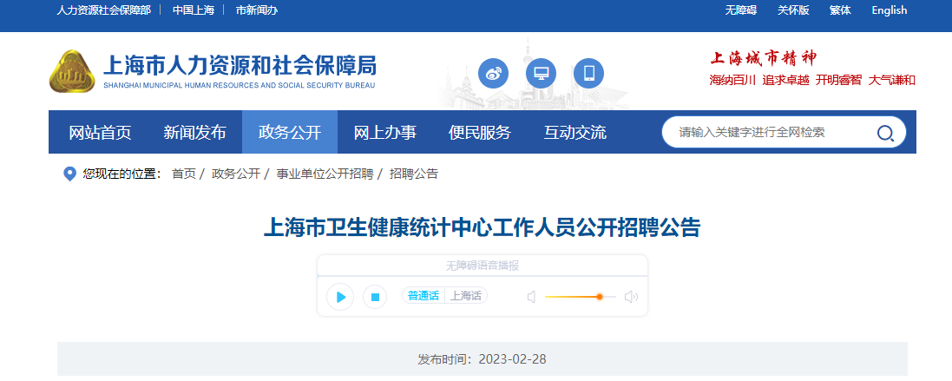The image size is (952, 381).
Task: Open the mobile phone version icon
Action: click(x=588, y=74)
